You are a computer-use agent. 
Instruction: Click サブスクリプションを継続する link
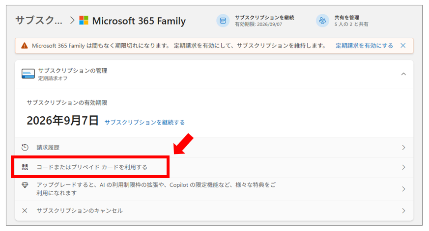[x=144, y=122]
